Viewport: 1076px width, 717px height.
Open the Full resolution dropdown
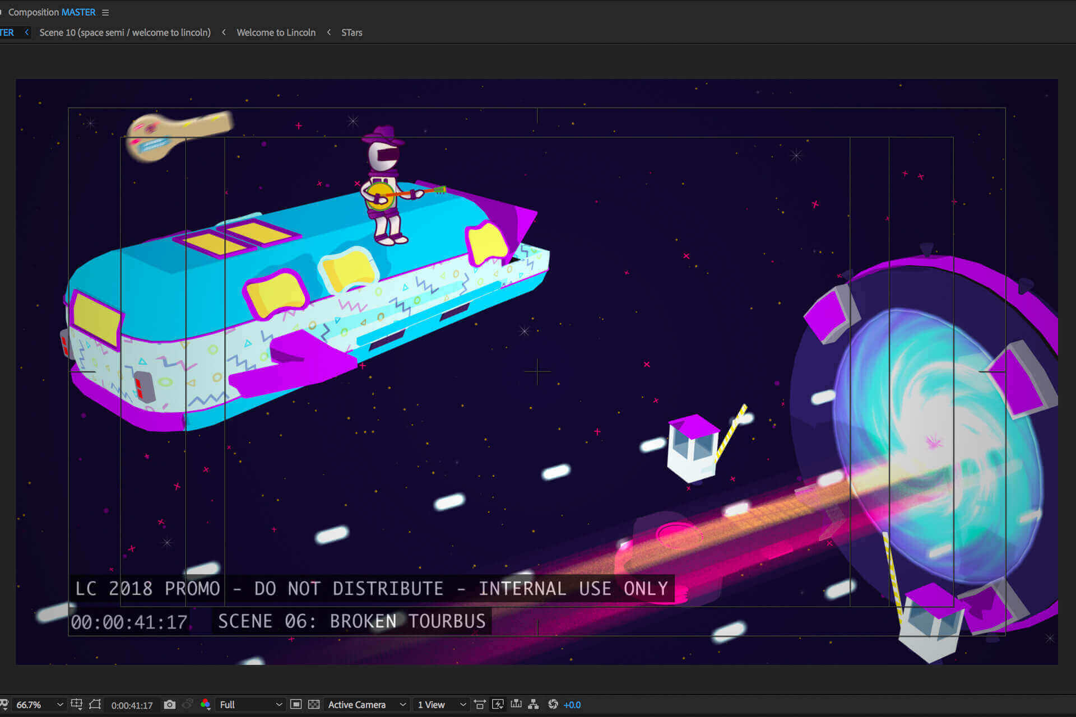click(x=251, y=705)
